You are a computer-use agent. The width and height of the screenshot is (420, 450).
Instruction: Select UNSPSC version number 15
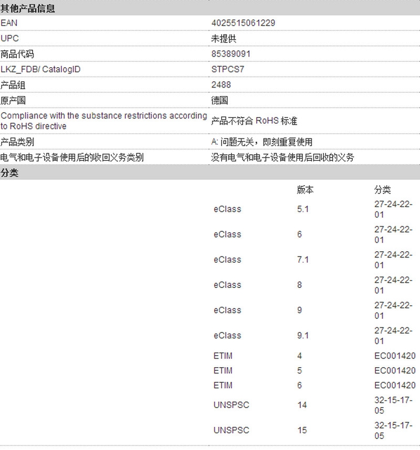(x=302, y=430)
